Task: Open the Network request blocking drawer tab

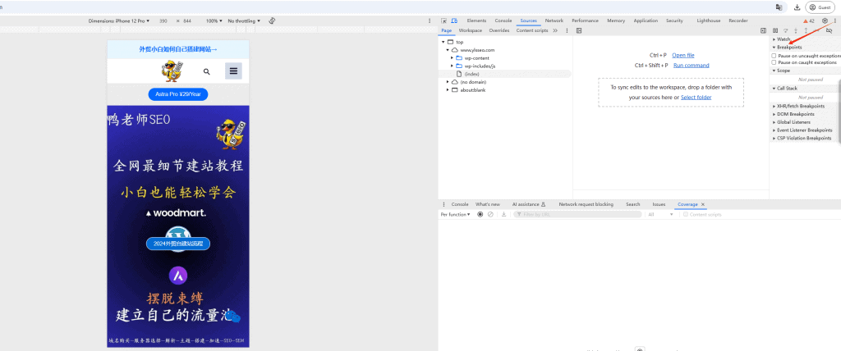Action: tap(586, 204)
